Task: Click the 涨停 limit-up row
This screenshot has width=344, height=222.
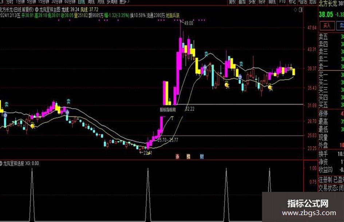Action: 331,114
